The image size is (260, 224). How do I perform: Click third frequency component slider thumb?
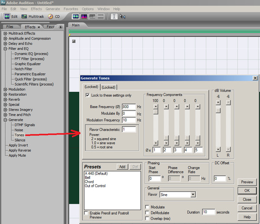click(x=177, y=138)
